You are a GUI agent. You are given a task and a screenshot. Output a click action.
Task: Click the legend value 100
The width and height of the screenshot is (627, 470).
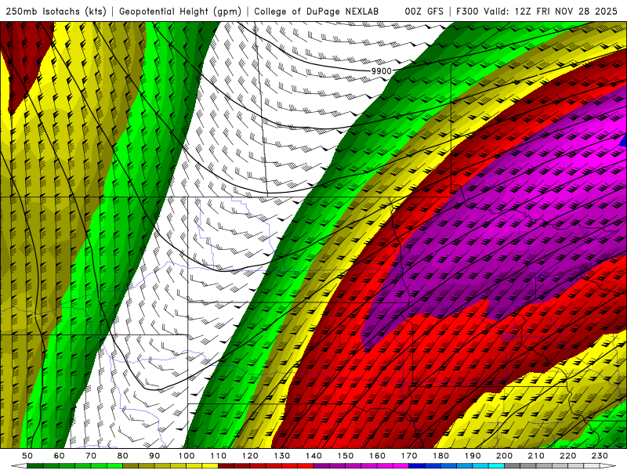[x=187, y=456]
